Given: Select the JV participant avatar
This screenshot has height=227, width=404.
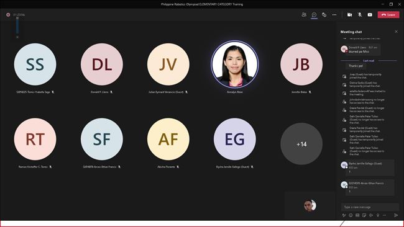Looking at the screenshot, I should 168,65.
